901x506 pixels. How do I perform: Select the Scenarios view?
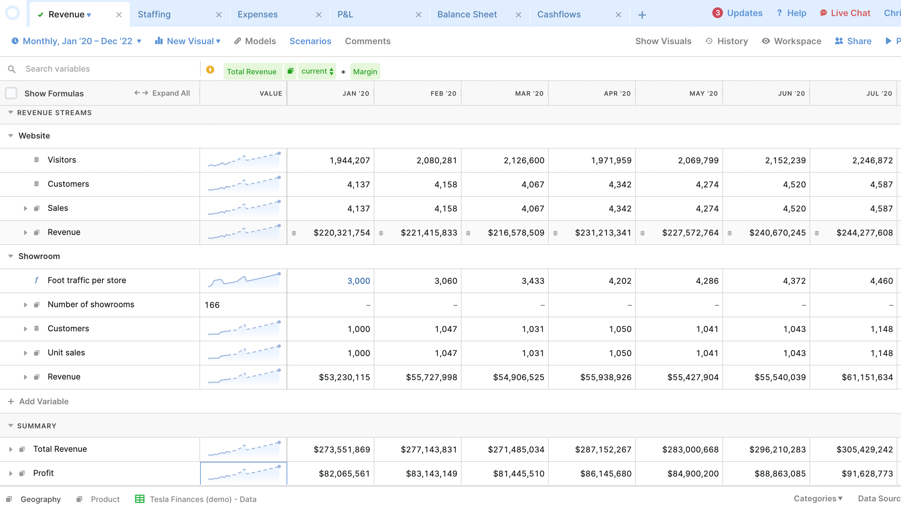310,41
